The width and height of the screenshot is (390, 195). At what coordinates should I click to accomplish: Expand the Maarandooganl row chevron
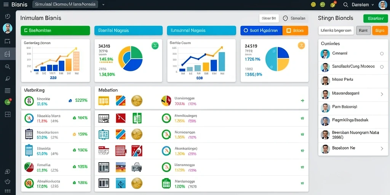coord(382,94)
